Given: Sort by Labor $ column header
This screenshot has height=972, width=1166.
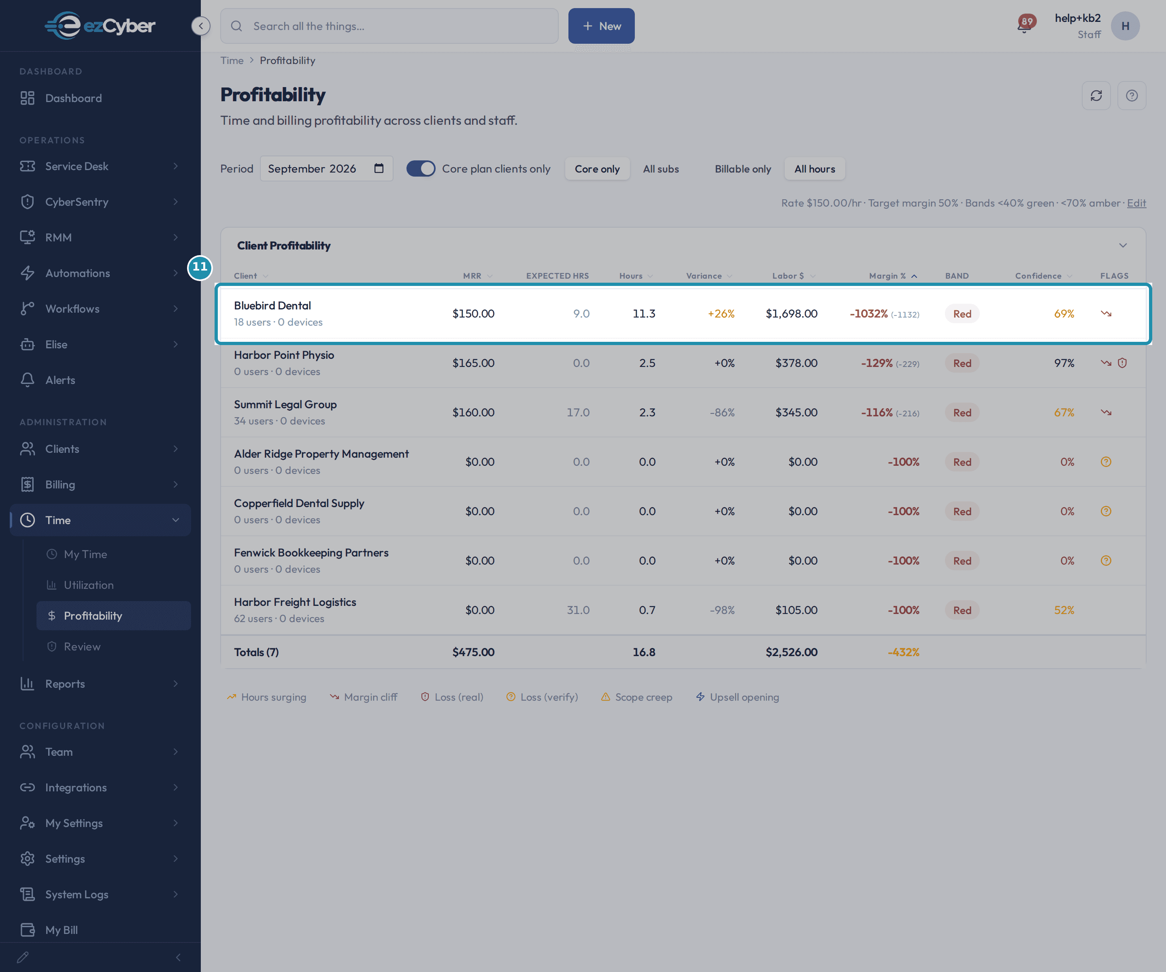Looking at the screenshot, I should coord(794,276).
